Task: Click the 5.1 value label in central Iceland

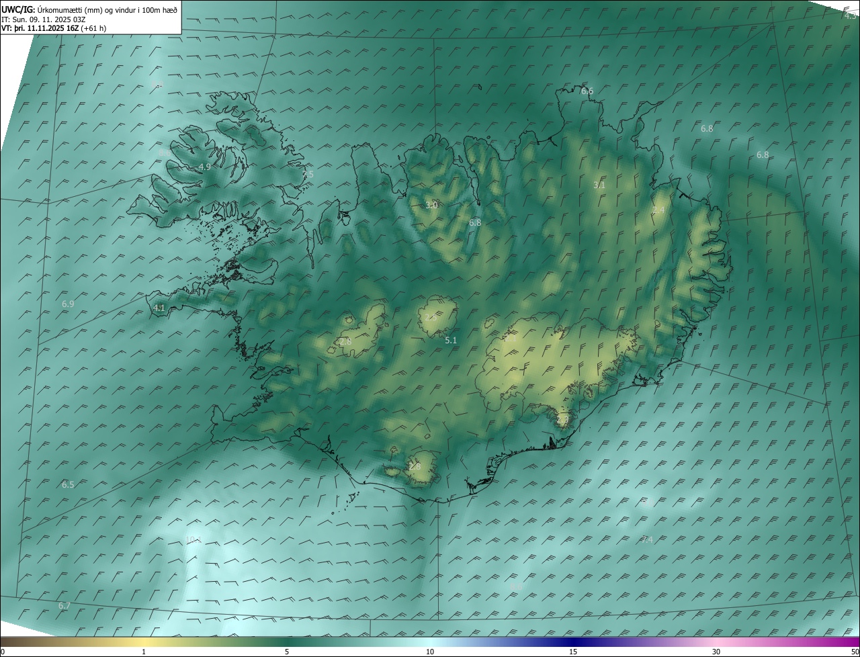Action: point(451,341)
